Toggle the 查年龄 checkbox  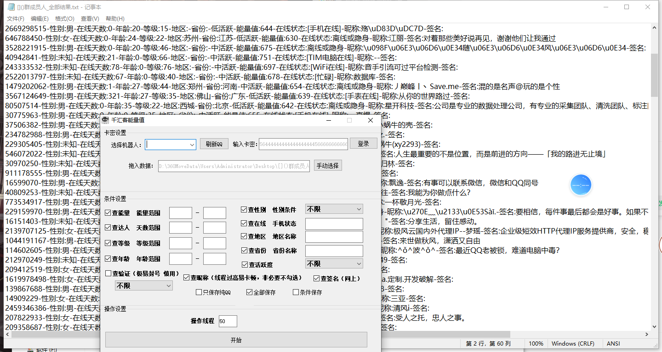[108, 259]
